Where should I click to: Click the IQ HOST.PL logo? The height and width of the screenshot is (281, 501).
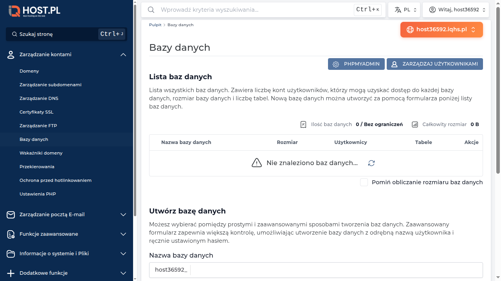34,11
